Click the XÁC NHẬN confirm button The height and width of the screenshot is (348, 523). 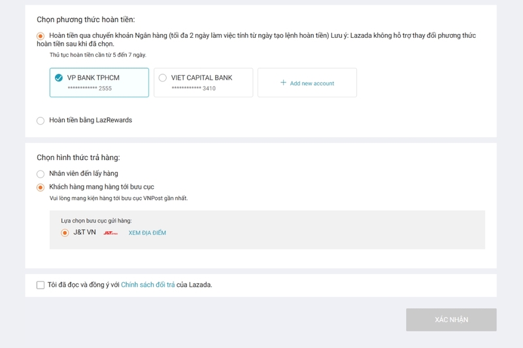click(451, 320)
